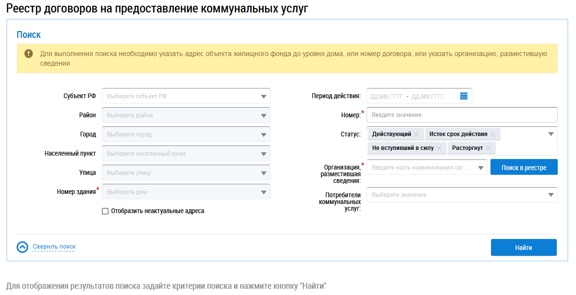Open the 'Район' dropdown list
576x295 pixels.
pyautogui.click(x=263, y=115)
